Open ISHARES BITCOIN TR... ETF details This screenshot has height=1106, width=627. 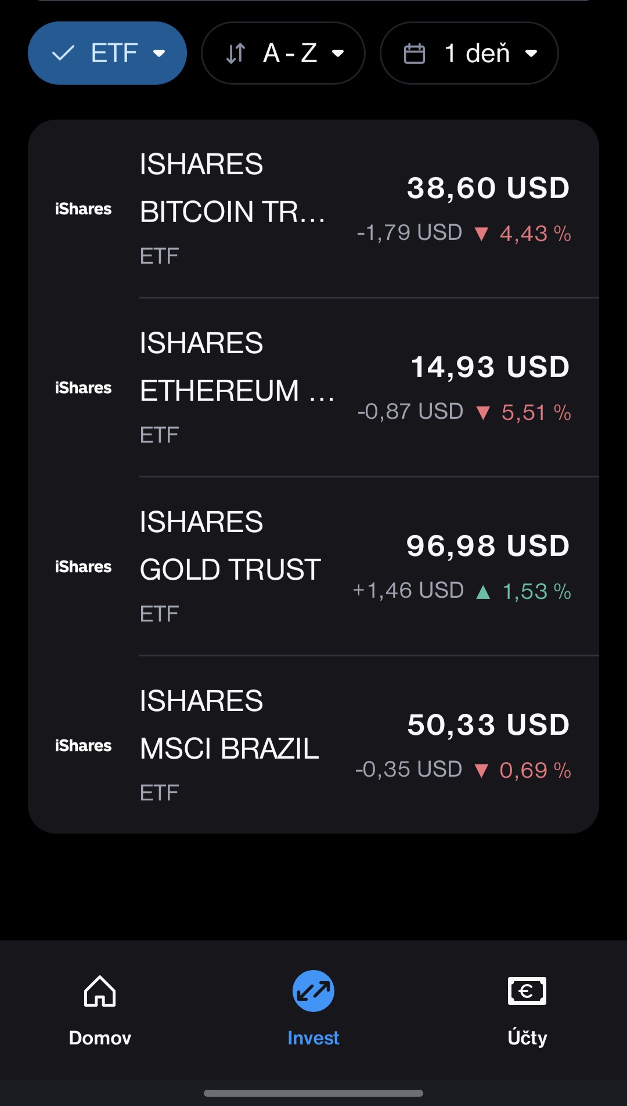click(232, 209)
